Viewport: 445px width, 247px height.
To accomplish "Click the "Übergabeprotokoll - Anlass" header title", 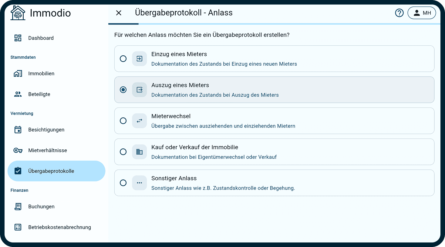I will point(184,13).
